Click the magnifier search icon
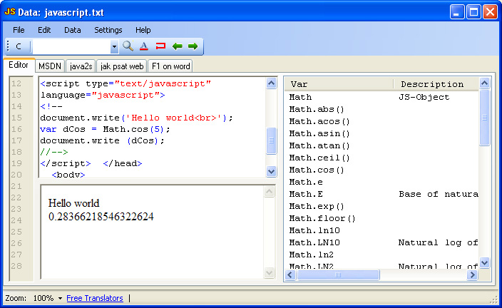Screen dimensions: 502x308 pos(128,46)
